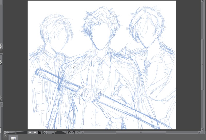
Task: Click the vertical scrollbar down arrow
Action: 202,129
